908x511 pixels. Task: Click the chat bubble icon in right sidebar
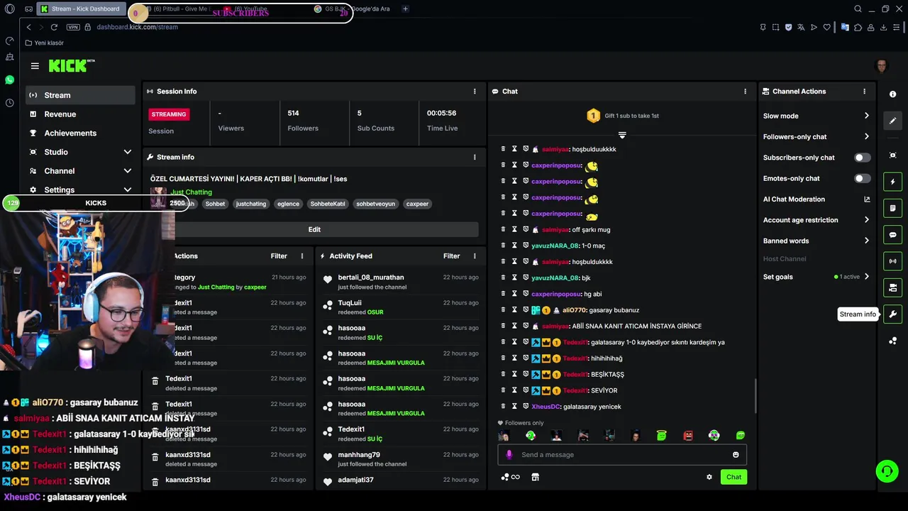(892, 235)
